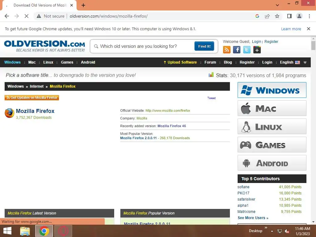Viewport: 316px width, 237px height.
Task: Click the Firefox logo icon
Action: [x=10, y=113]
